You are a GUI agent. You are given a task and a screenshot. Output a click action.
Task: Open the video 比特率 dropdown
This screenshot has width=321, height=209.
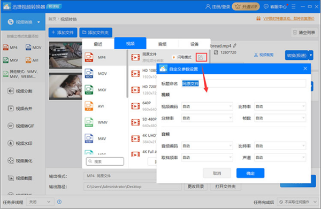[x=280, y=106]
